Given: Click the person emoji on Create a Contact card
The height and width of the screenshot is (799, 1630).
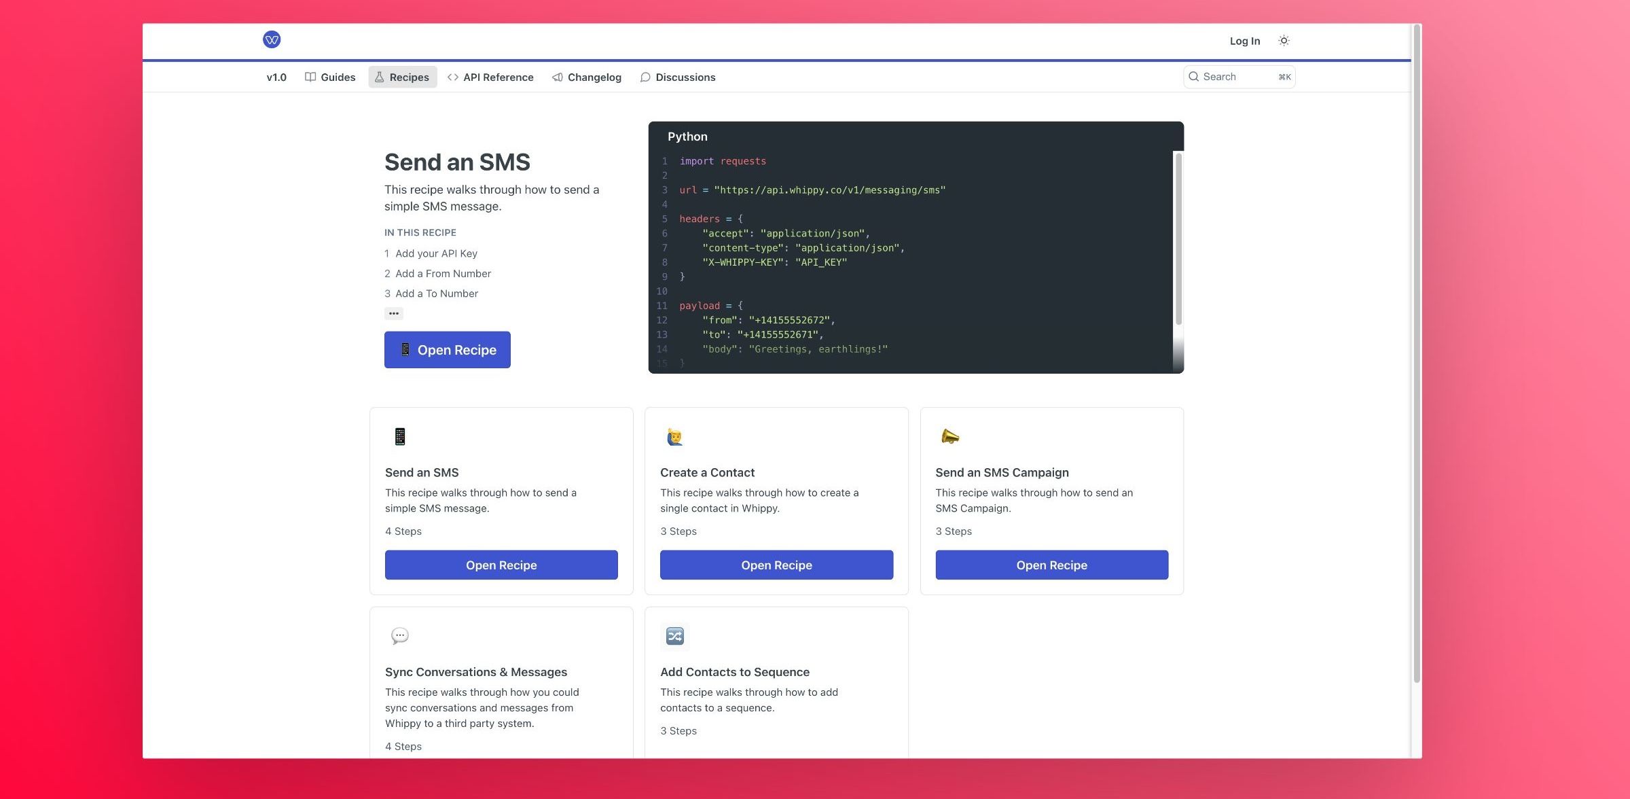Looking at the screenshot, I should pos(674,437).
